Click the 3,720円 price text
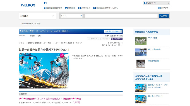This screenshot has height=106, width=190. point(76,102)
